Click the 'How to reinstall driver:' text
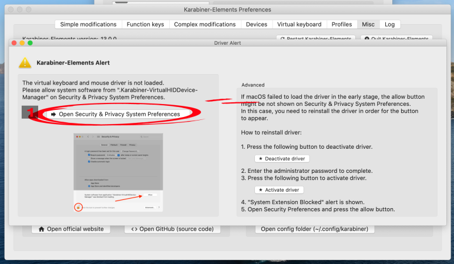This screenshot has width=454, height=264. [271, 133]
